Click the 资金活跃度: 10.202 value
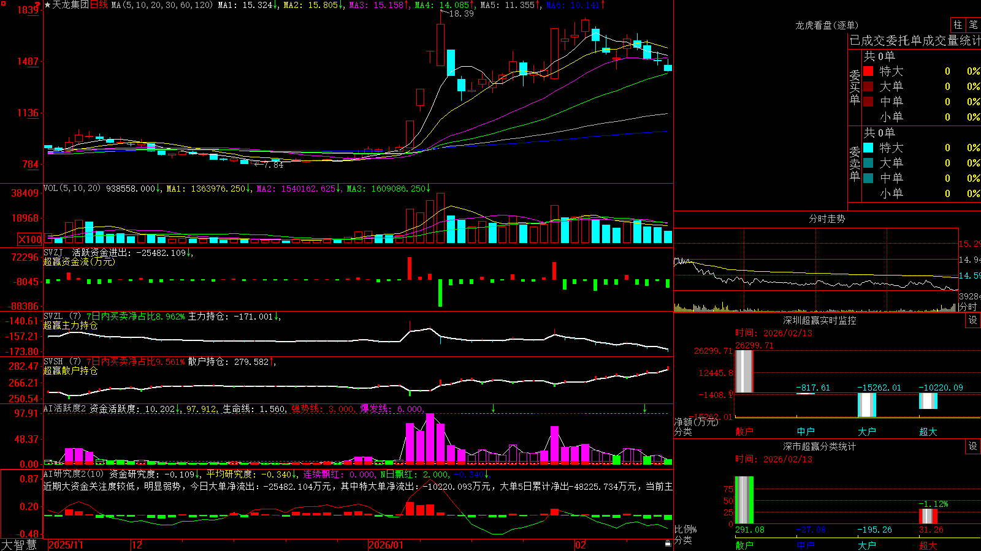 click(132, 408)
